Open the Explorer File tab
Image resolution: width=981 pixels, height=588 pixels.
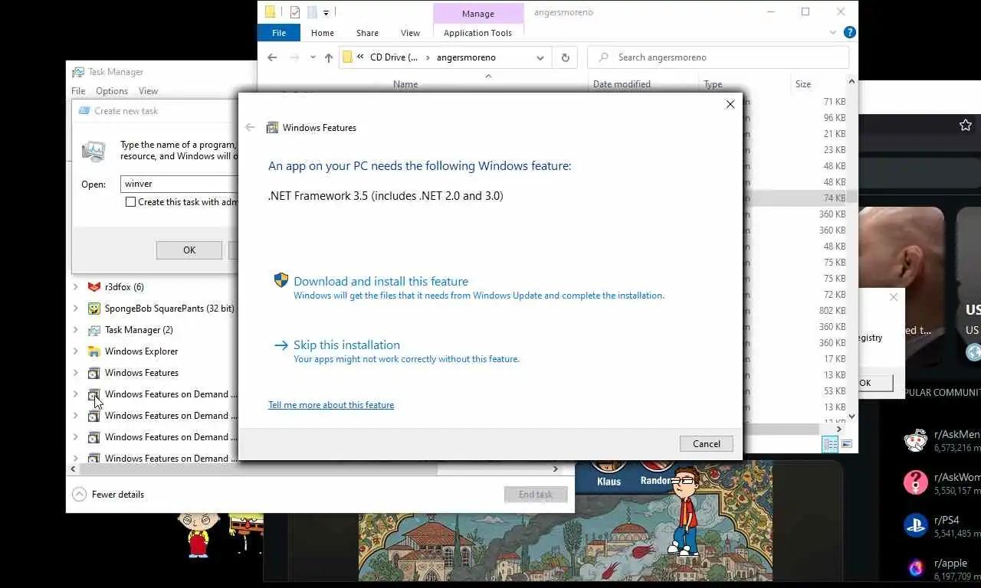coord(279,33)
